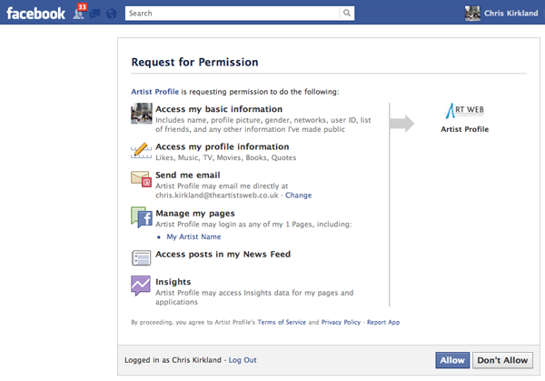Focus the Search input field
Image resolution: width=545 pixels, height=381 pixels.
[233, 13]
